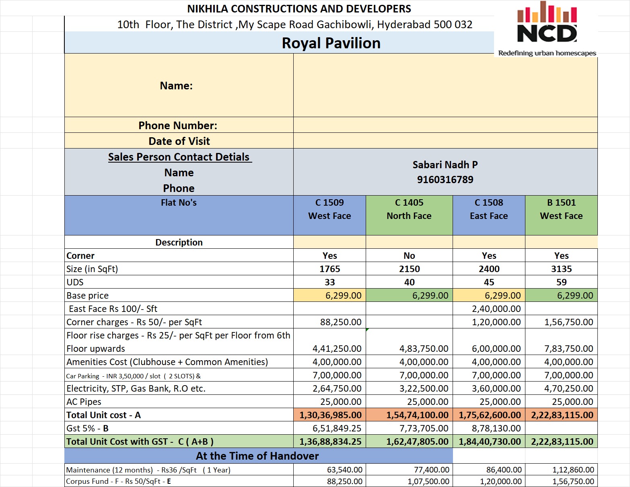Select total with GST 1,84,40,730.00
Image resolution: width=630 pixels, height=487 pixels.
click(x=489, y=442)
